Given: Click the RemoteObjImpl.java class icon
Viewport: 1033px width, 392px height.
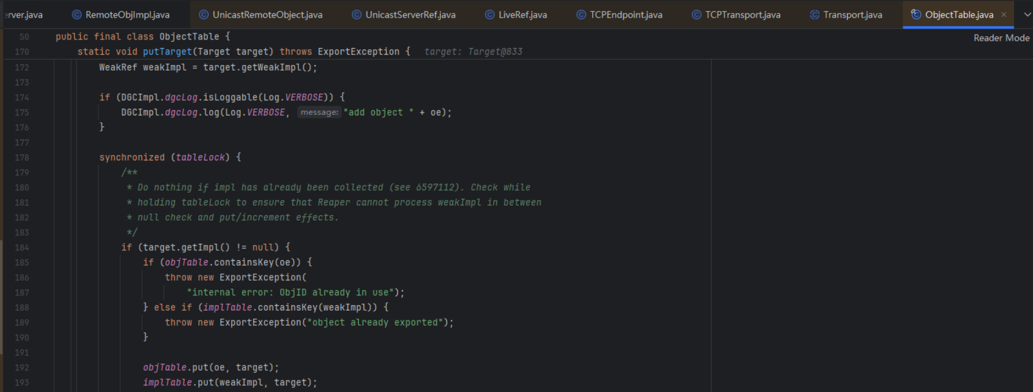Looking at the screenshot, I should [x=77, y=15].
